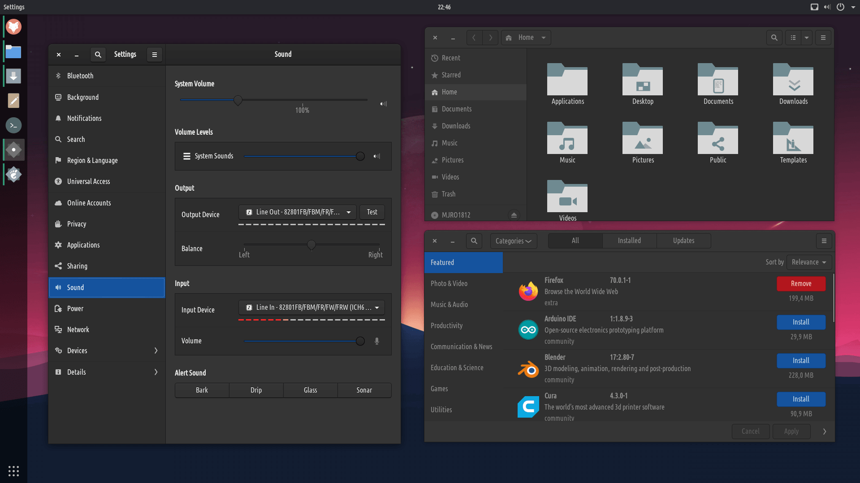Show applications grid in dock
The width and height of the screenshot is (860, 483).
tap(13, 471)
